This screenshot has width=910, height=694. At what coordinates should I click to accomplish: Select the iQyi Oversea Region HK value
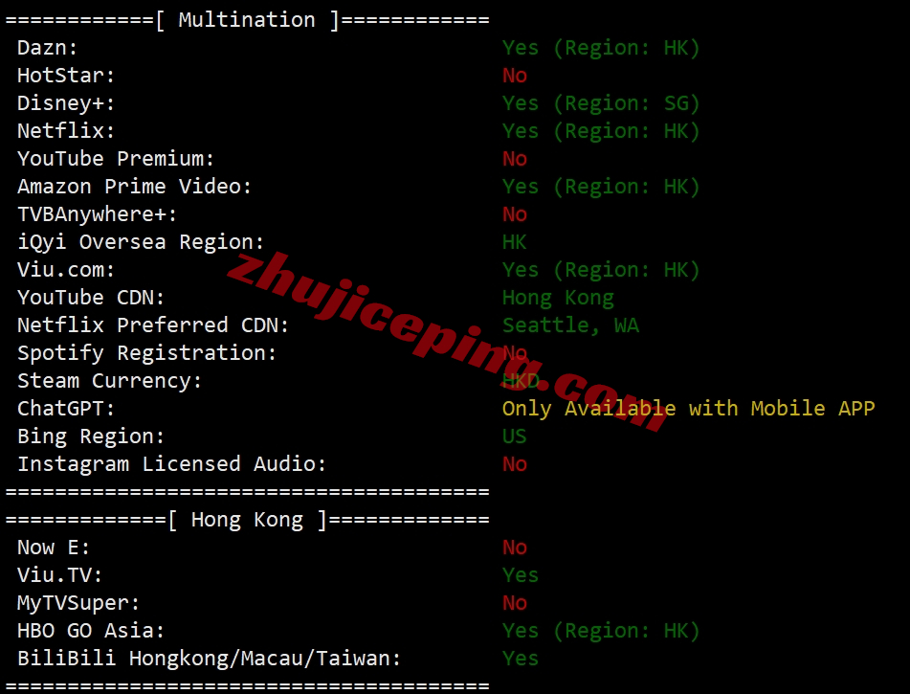pyautogui.click(x=515, y=242)
